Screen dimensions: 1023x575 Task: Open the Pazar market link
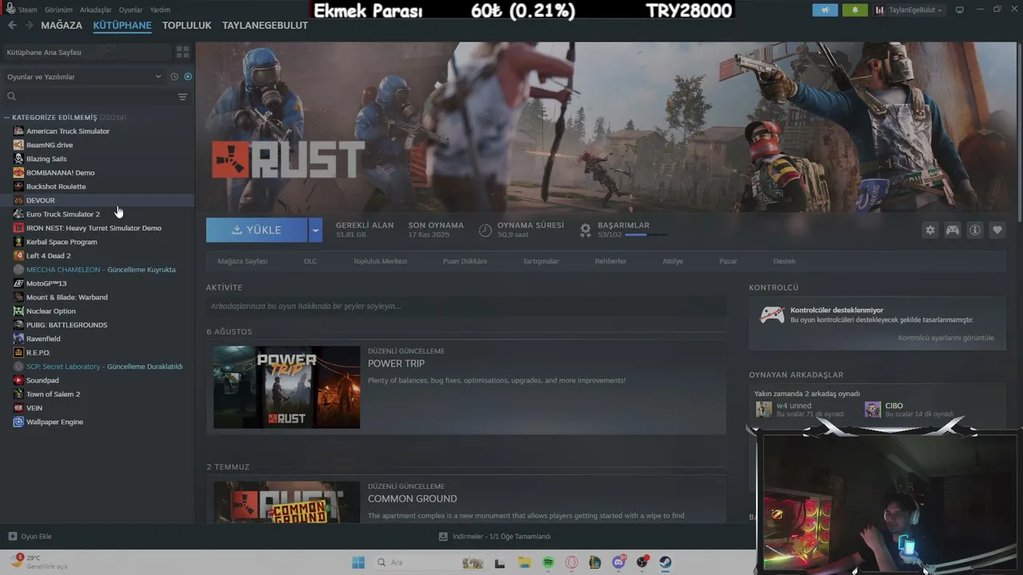coord(728,261)
